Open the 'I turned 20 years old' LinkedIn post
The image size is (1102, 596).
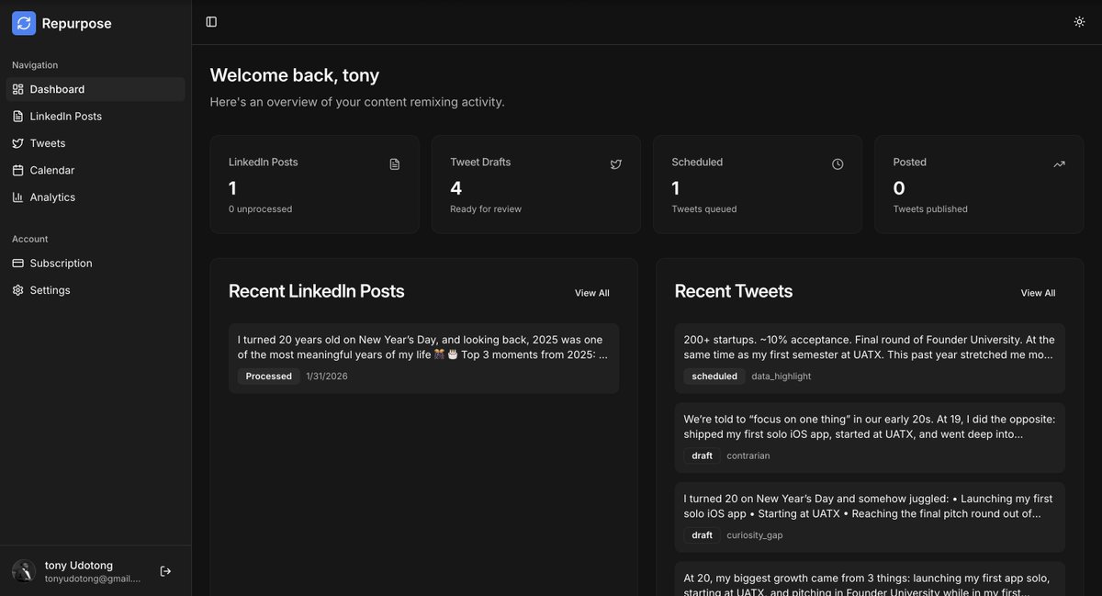point(424,358)
